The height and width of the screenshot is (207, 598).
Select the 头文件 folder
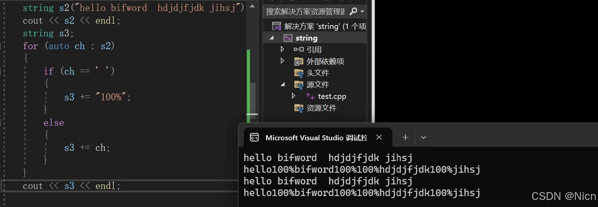[x=318, y=73]
